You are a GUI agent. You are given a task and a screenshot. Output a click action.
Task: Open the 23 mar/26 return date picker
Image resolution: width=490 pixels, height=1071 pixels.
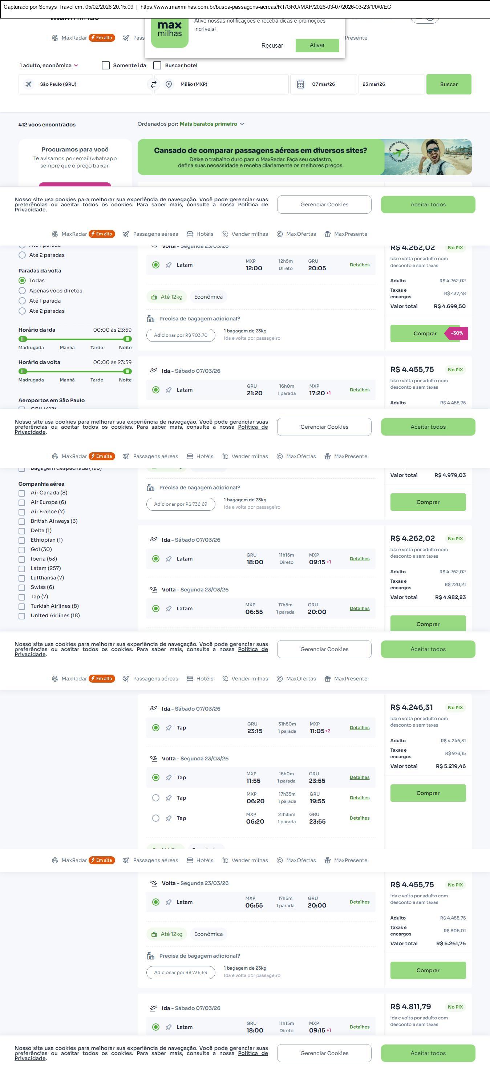pos(391,84)
